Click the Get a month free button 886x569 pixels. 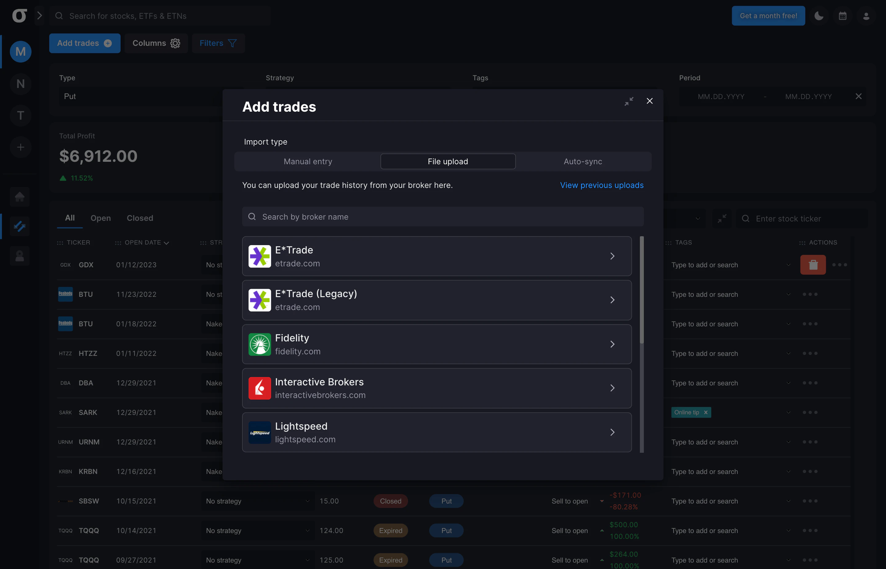click(768, 15)
